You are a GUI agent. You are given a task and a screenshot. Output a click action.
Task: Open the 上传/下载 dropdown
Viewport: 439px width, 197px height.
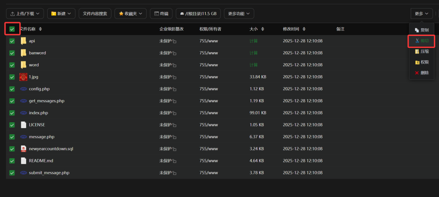(x=24, y=14)
